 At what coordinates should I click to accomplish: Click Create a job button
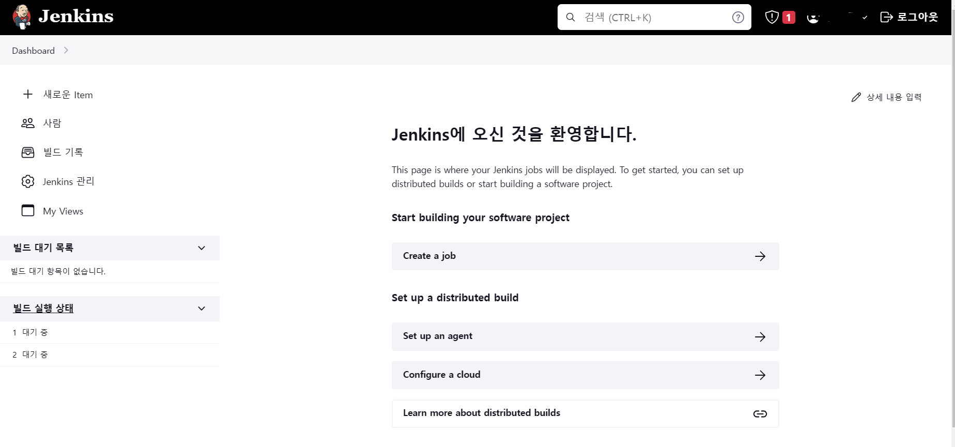585,256
